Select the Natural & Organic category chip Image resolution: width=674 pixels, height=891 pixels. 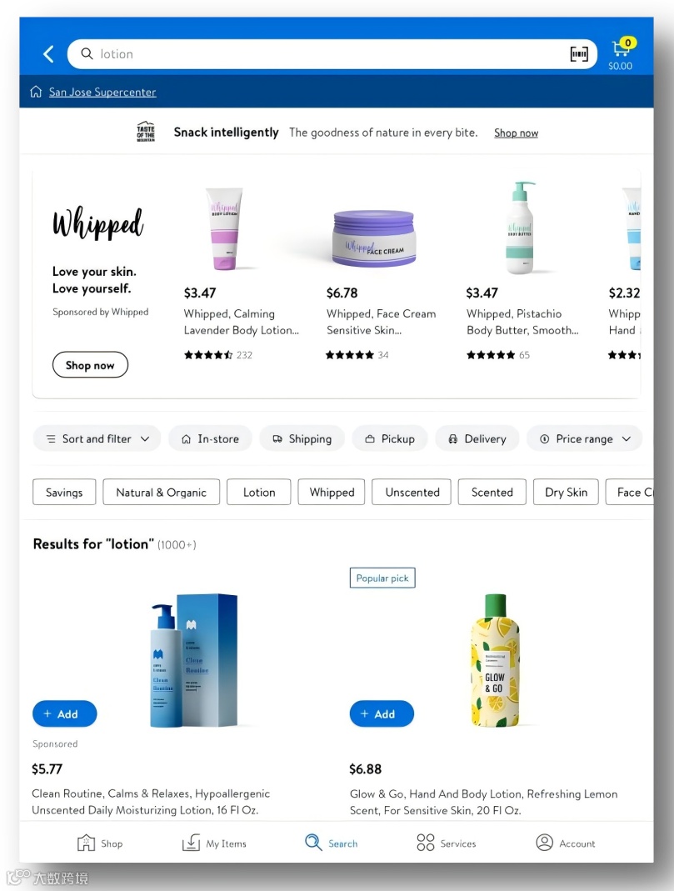[x=162, y=492]
